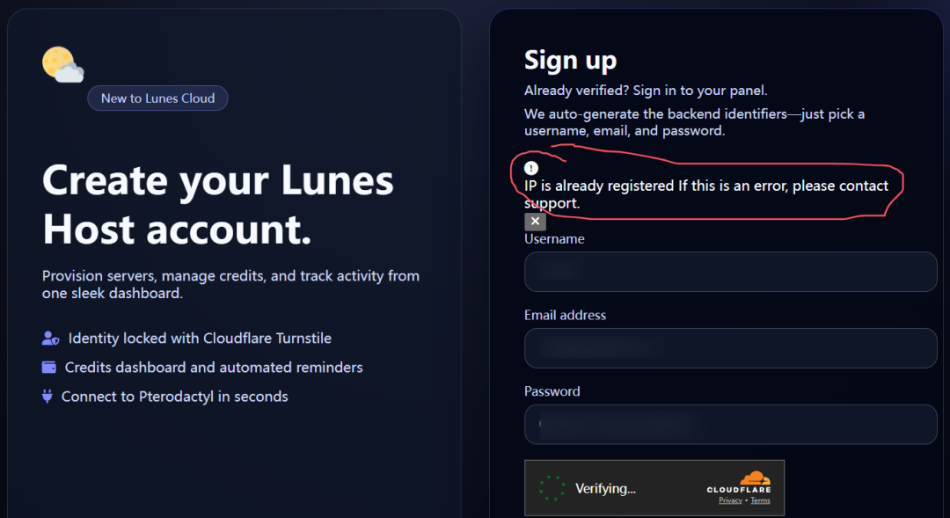Click the New to Lunes Cloud badge
Screen dimensions: 950x518
click(157, 98)
